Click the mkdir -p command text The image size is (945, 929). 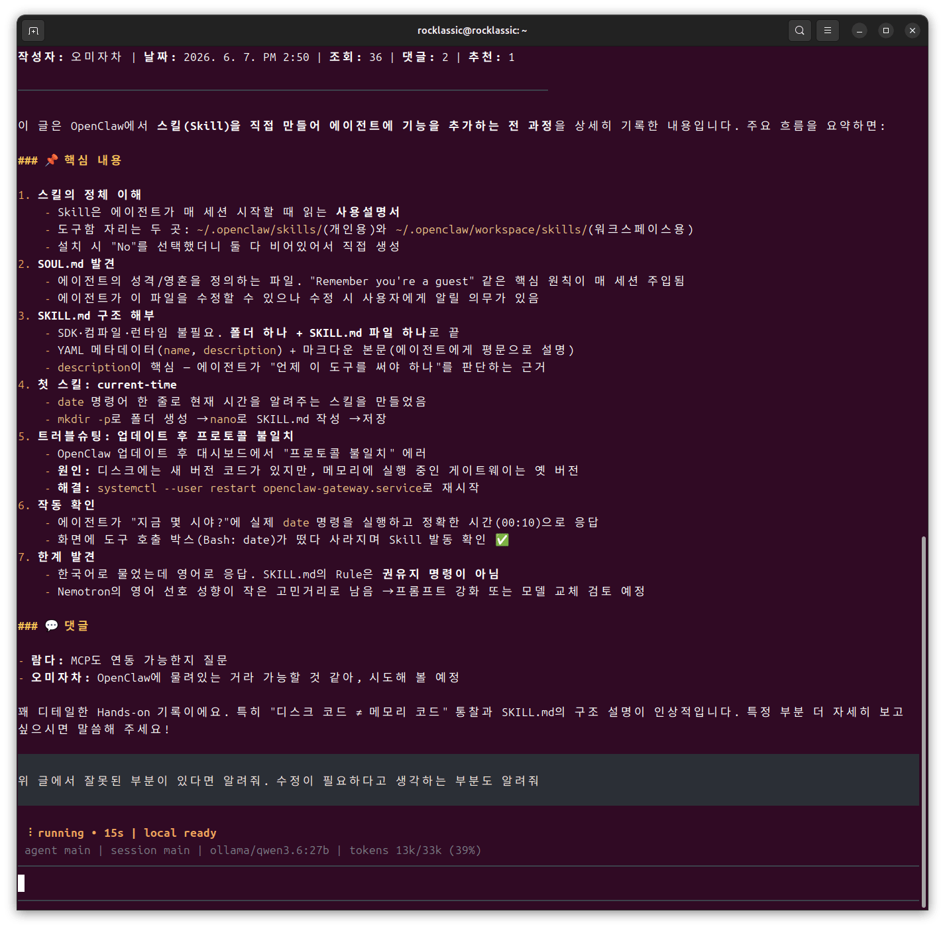click(84, 419)
